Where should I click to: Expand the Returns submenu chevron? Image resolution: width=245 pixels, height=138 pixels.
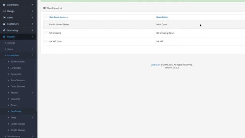pyautogui.click(x=33, y=93)
